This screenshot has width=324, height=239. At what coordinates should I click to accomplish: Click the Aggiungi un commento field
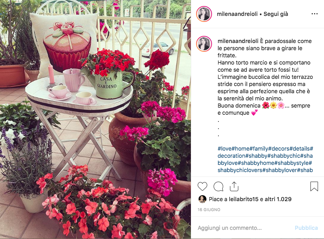point(244,228)
